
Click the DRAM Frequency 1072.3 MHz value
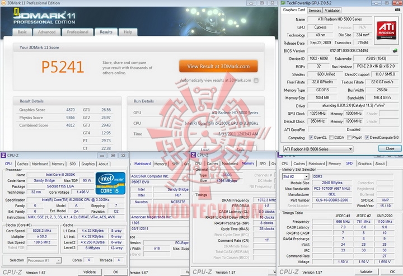[x=264, y=200]
